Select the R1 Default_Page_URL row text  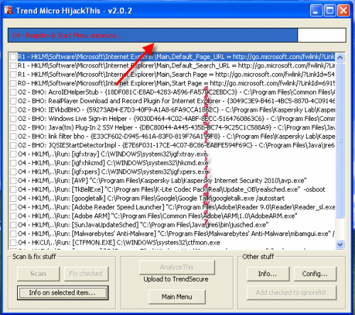click(176, 57)
